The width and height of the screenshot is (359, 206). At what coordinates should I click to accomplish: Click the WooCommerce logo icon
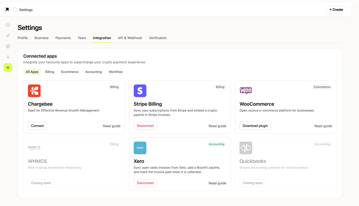coord(246,91)
